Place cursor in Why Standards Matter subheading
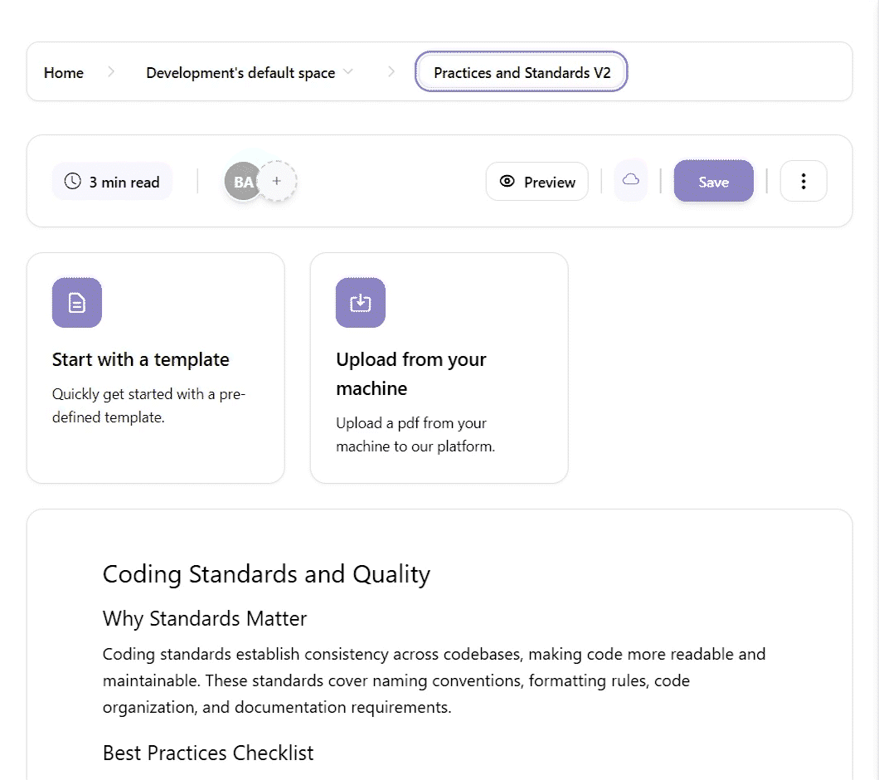This screenshot has width=879, height=780. coord(205,619)
